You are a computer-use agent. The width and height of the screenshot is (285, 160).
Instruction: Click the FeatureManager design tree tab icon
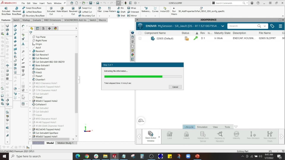coord(32,28)
